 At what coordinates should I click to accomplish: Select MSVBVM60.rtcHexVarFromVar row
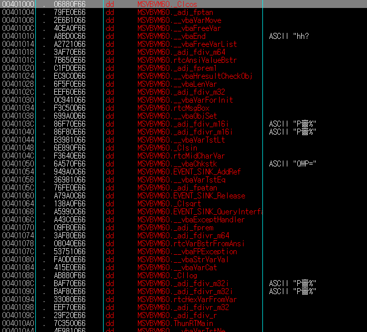click(x=187, y=299)
